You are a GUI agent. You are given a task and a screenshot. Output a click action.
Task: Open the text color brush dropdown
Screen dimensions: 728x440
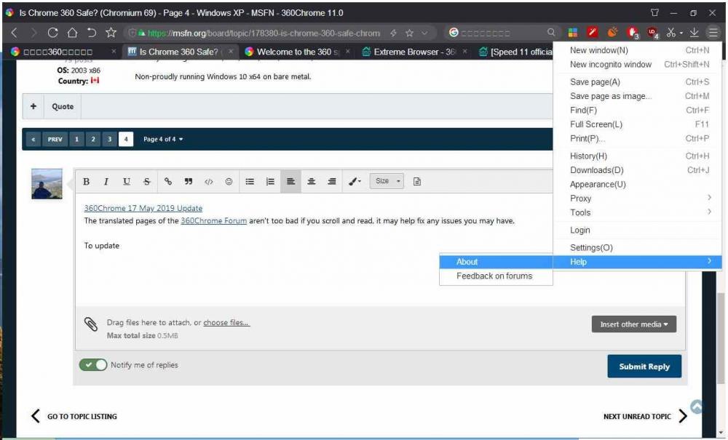[355, 181]
